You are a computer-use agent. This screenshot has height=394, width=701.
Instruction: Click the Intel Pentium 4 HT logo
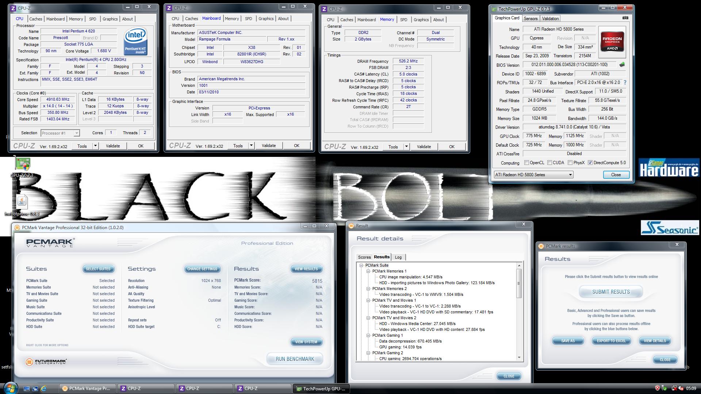(x=135, y=41)
